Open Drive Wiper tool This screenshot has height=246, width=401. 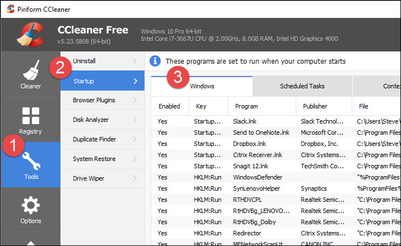(102, 178)
